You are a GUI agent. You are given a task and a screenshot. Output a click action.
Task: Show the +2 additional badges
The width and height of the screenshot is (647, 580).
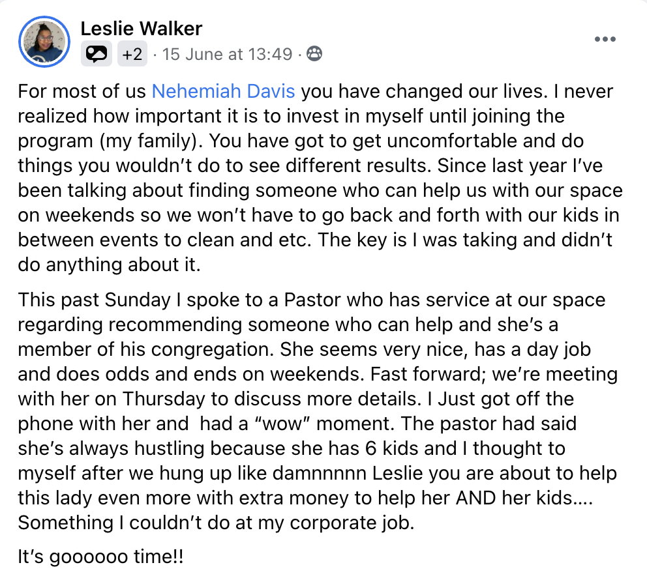(132, 53)
